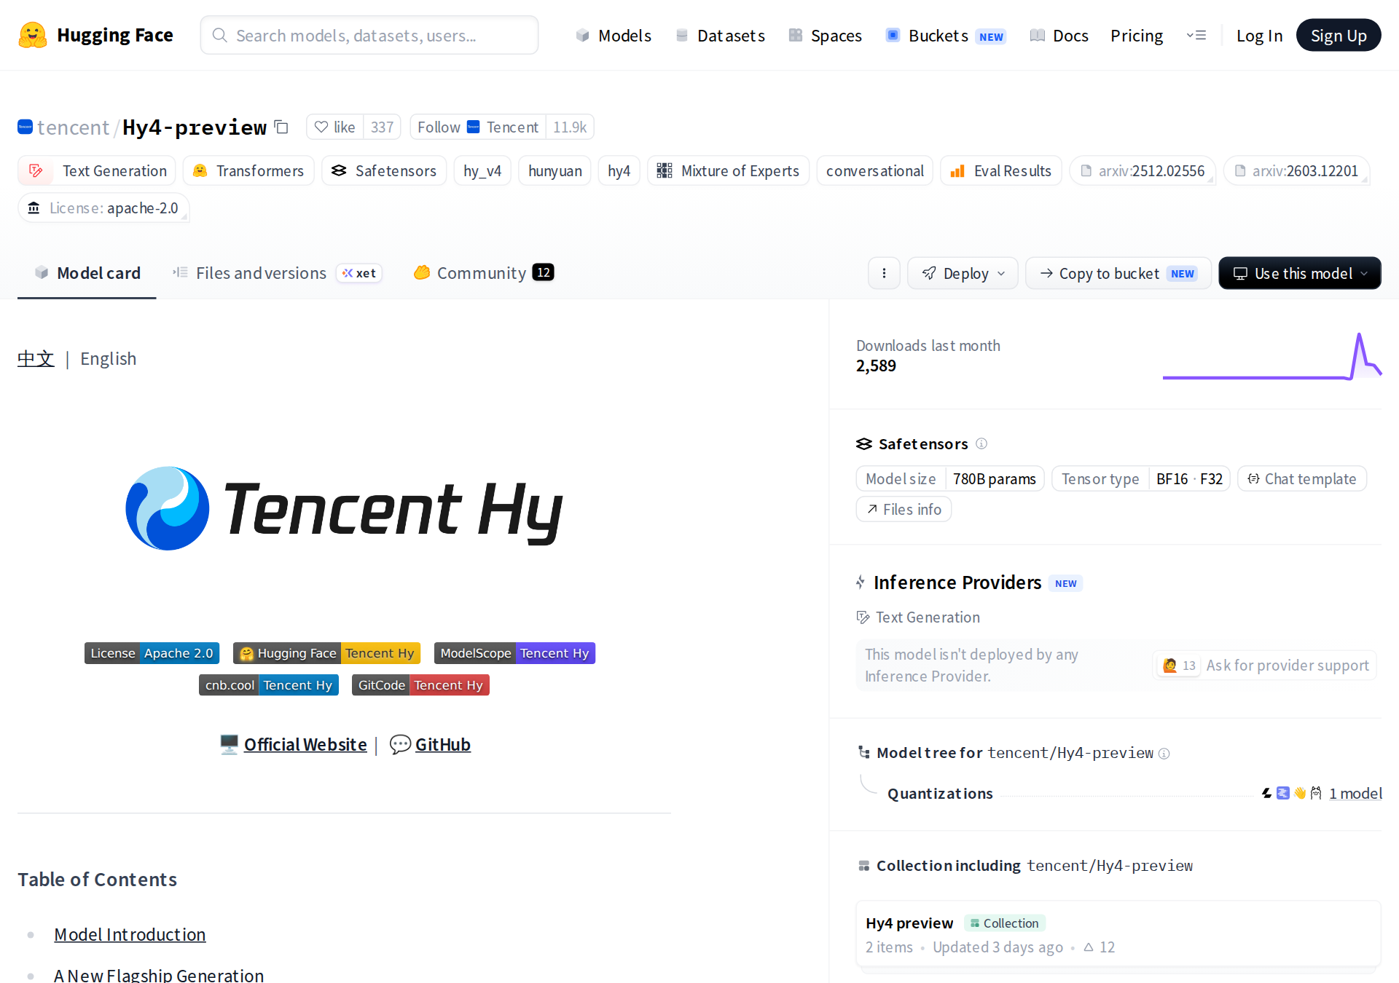Viewport: 1399px width, 983px height.
Task: Click the Mixture of Experts tag
Action: click(729, 171)
